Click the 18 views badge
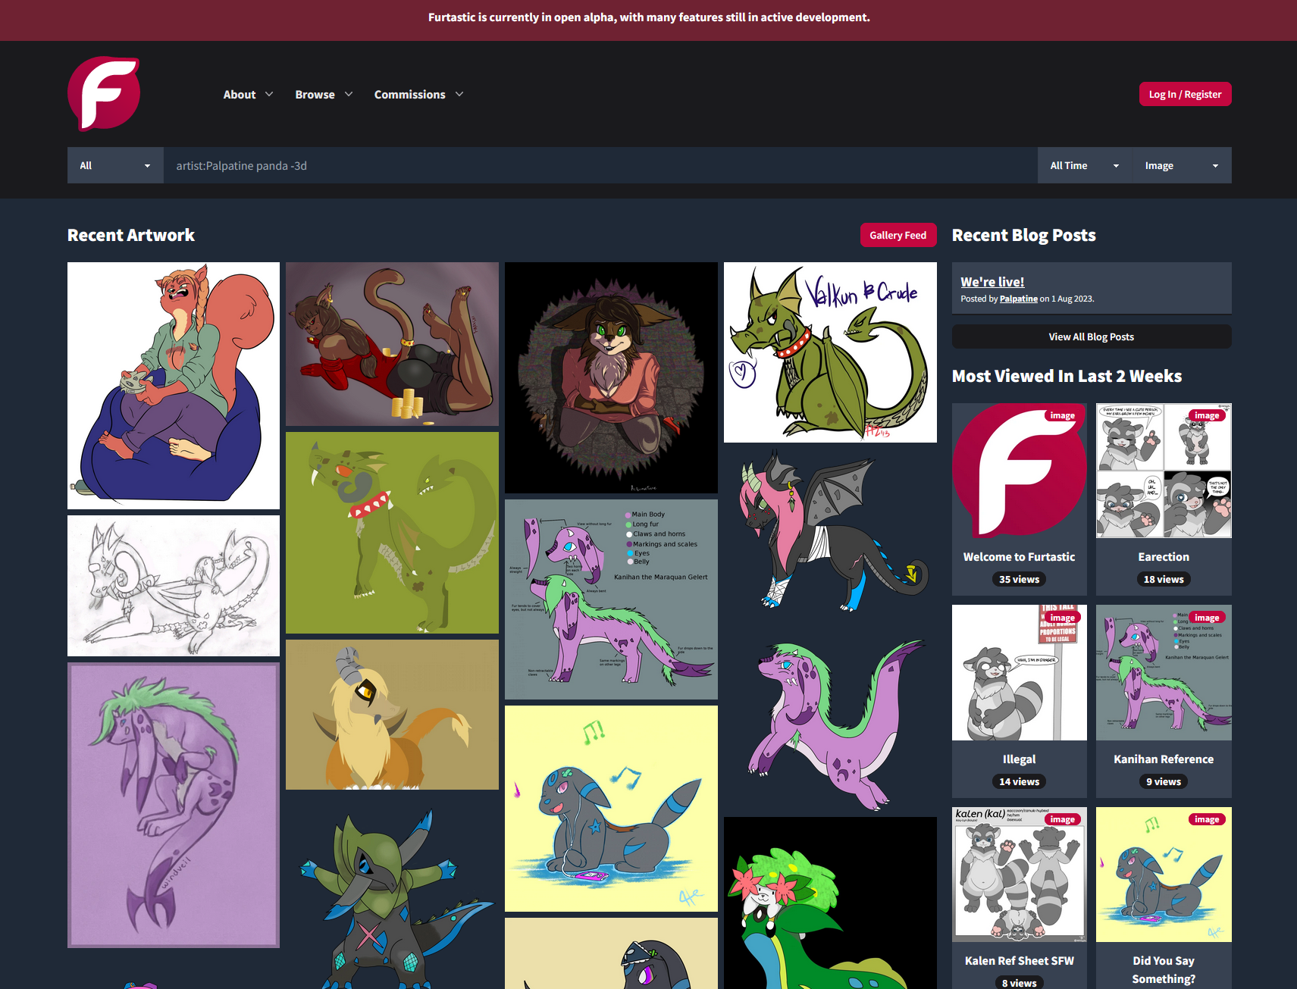 [x=1164, y=579]
